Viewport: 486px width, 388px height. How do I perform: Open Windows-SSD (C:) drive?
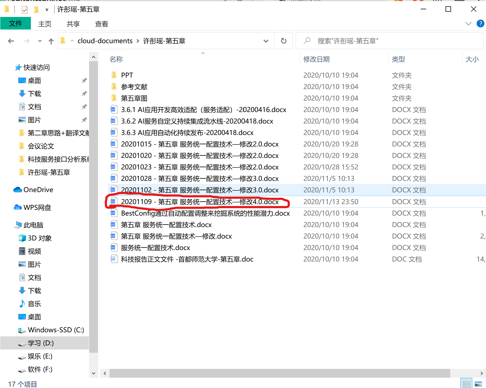pyautogui.click(x=56, y=330)
